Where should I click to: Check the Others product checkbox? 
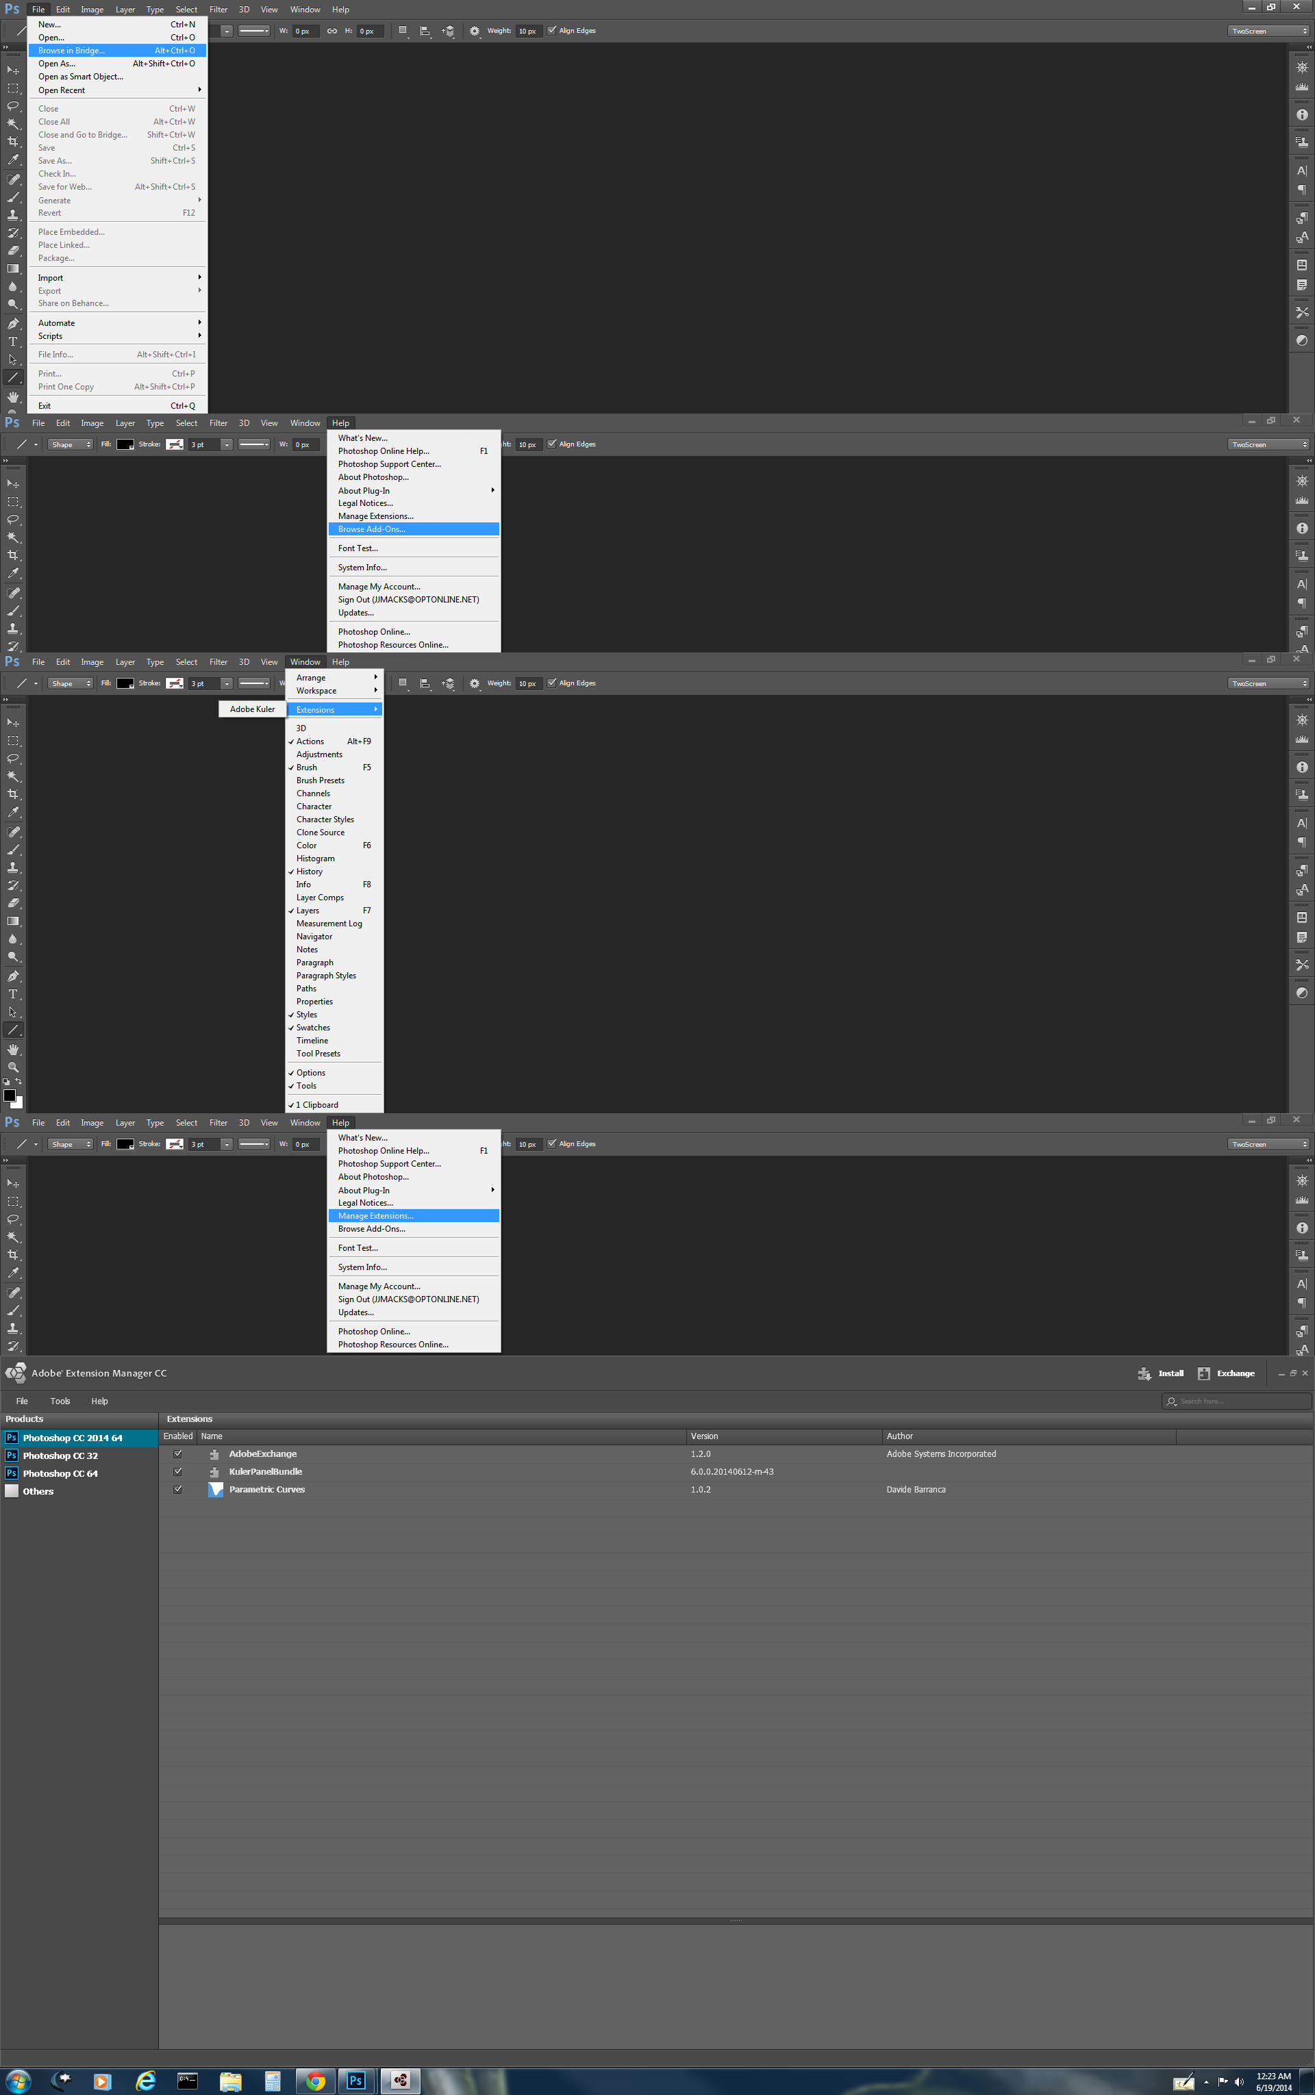click(x=12, y=1491)
